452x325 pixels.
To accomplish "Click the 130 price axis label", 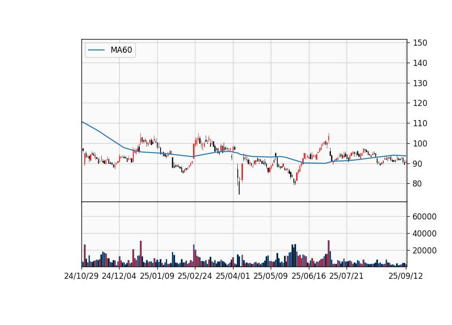I will 420,83.
